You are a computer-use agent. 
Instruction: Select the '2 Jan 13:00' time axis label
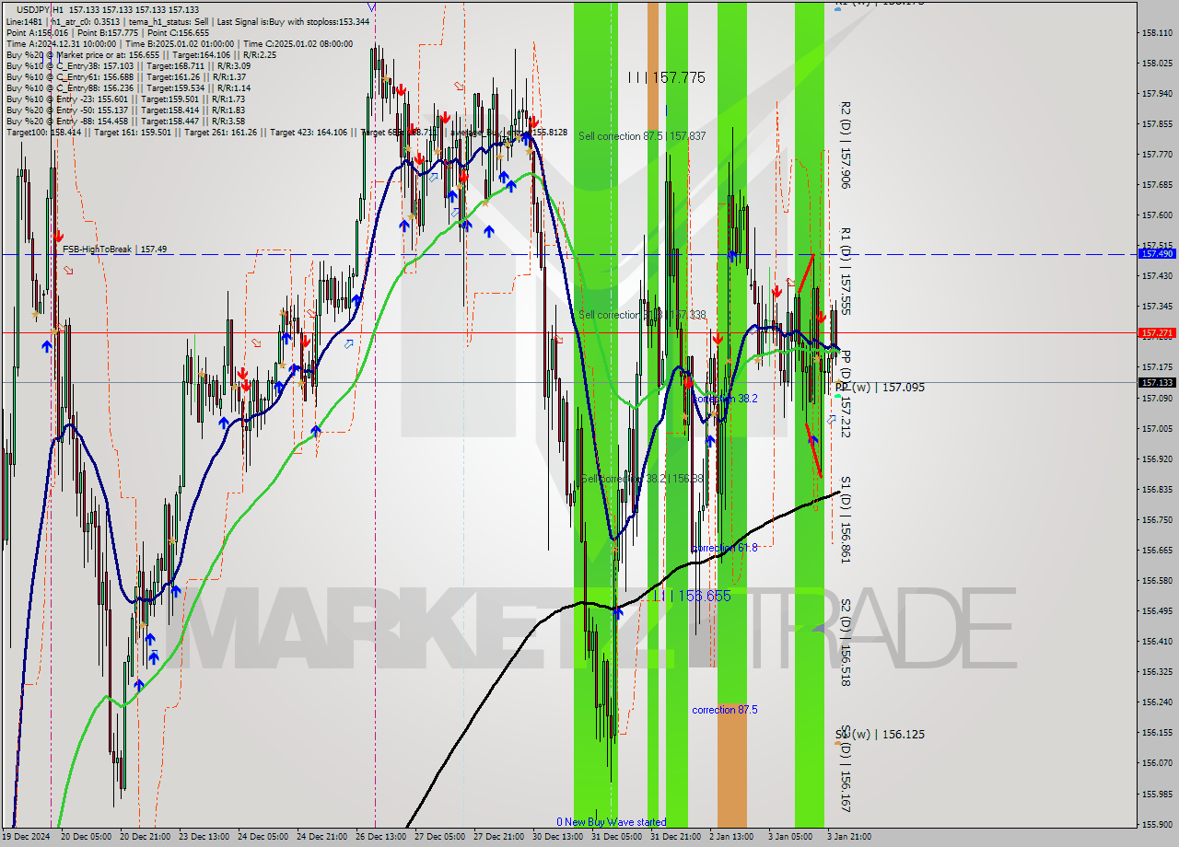point(731,837)
